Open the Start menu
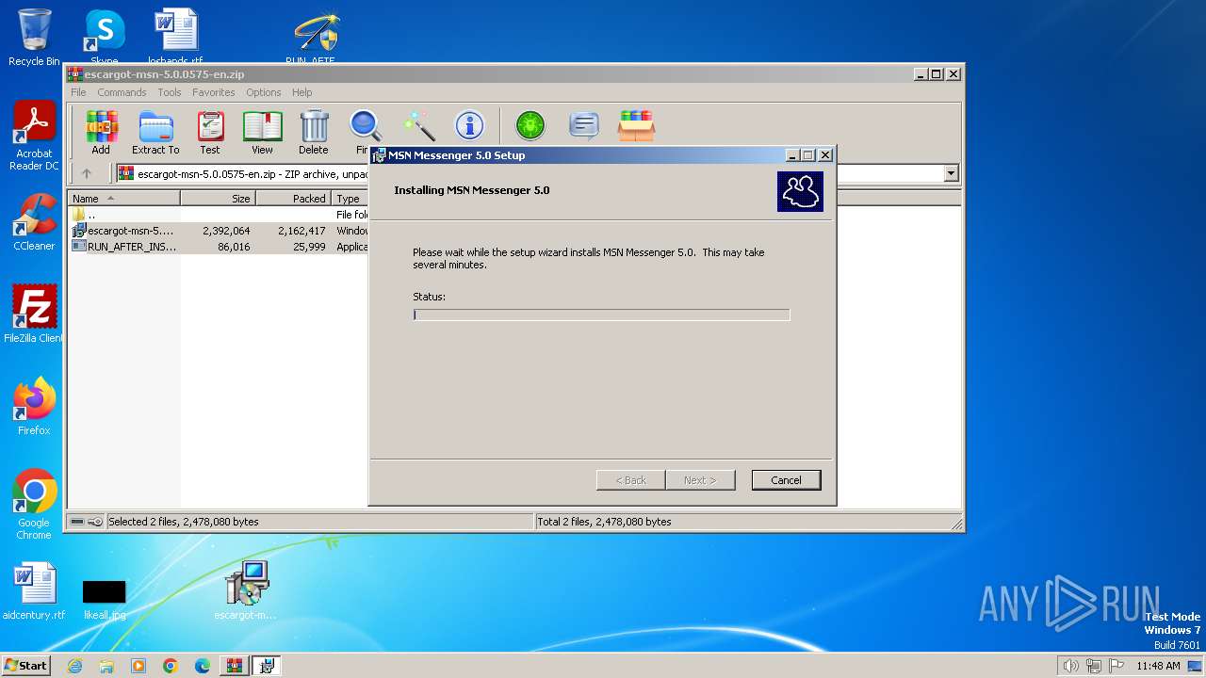This screenshot has height=678, width=1206. pos(26,666)
